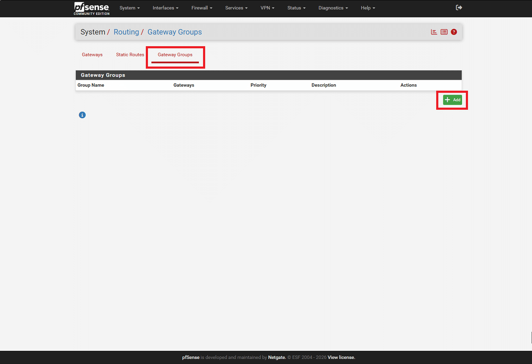Open the Services dropdown menu

(236, 8)
